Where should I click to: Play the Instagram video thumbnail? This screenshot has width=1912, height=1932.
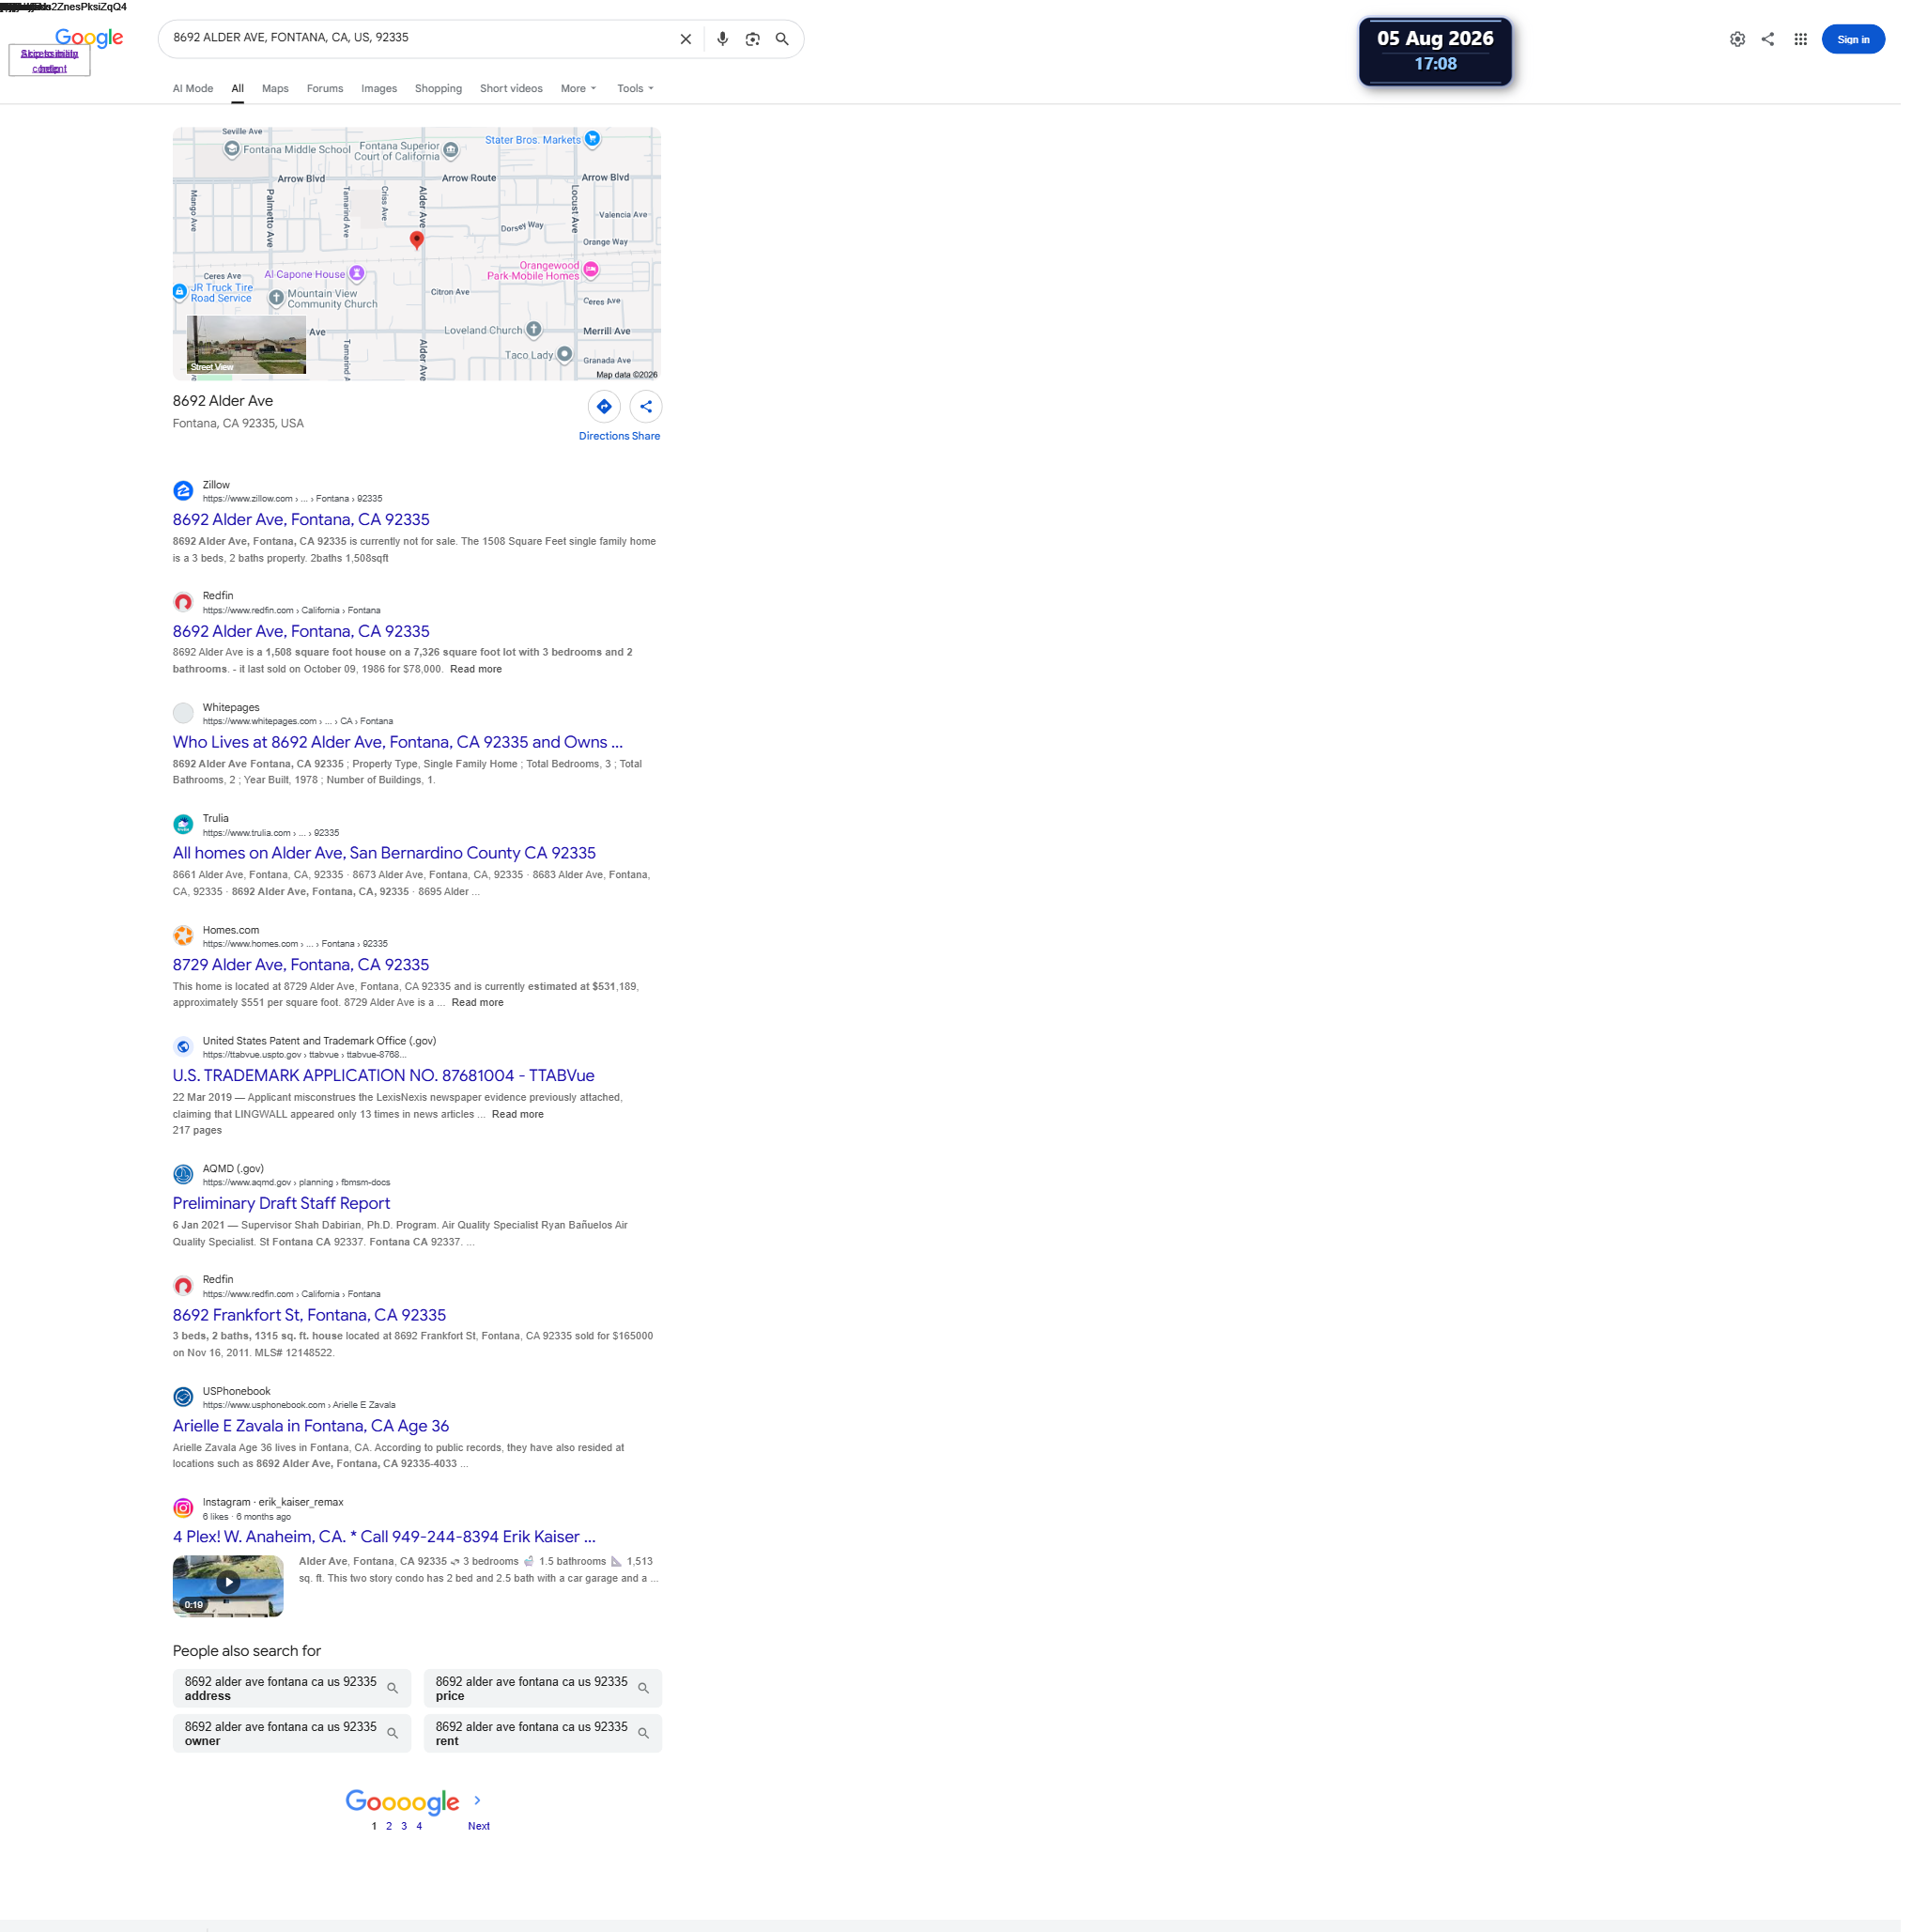(228, 1585)
